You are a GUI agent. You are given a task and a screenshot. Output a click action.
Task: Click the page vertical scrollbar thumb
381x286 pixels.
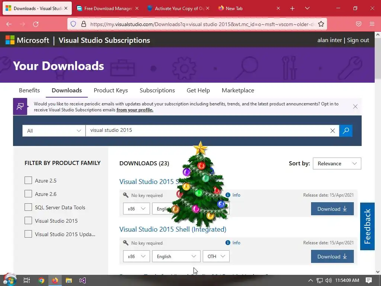[x=378, y=58]
